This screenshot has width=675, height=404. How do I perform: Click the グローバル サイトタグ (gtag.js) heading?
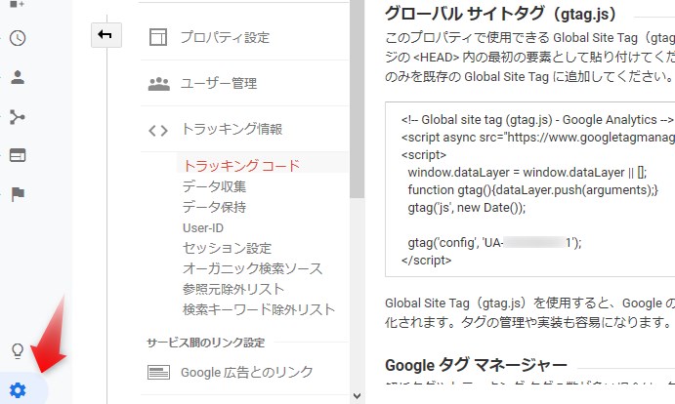pyautogui.click(x=501, y=14)
